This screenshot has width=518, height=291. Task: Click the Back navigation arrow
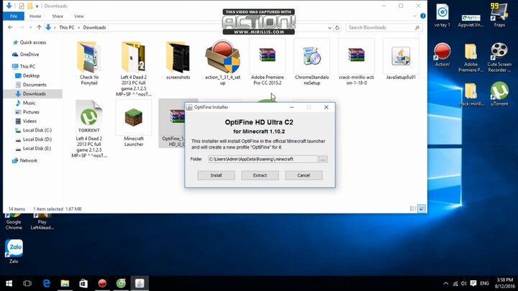10,27
